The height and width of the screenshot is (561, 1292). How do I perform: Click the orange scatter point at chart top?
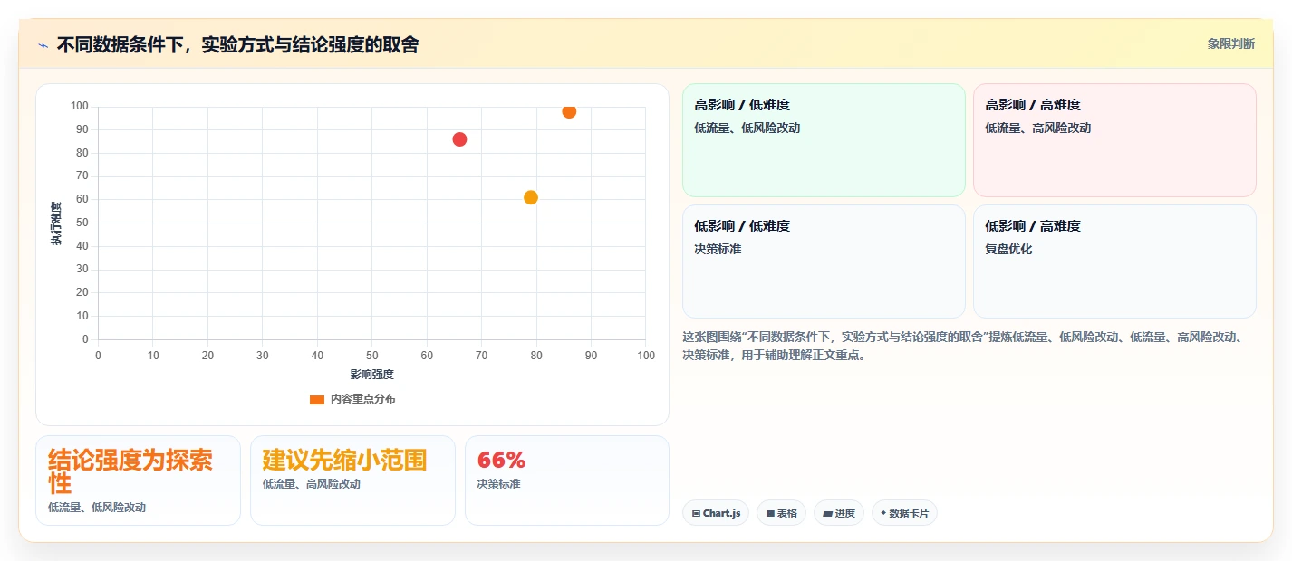(x=569, y=111)
